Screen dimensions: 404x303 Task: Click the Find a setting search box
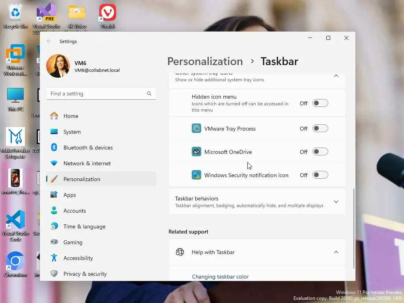click(101, 94)
